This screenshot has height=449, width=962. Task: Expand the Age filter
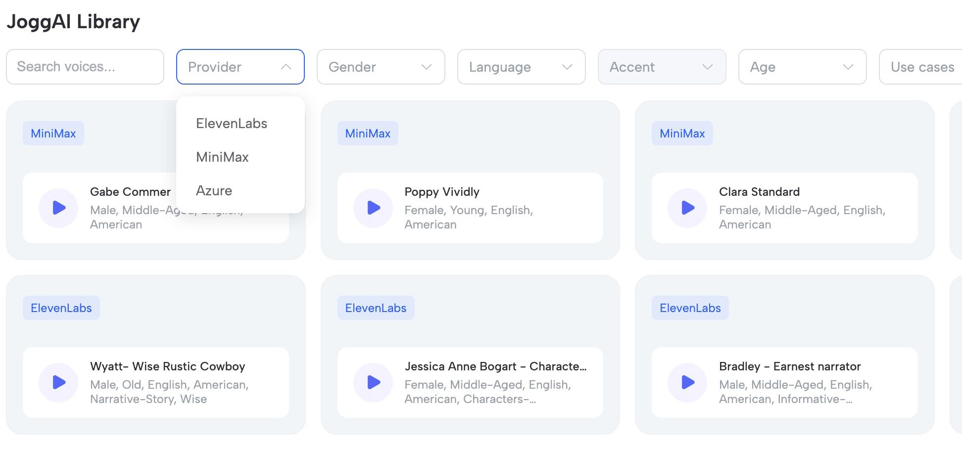tap(802, 67)
